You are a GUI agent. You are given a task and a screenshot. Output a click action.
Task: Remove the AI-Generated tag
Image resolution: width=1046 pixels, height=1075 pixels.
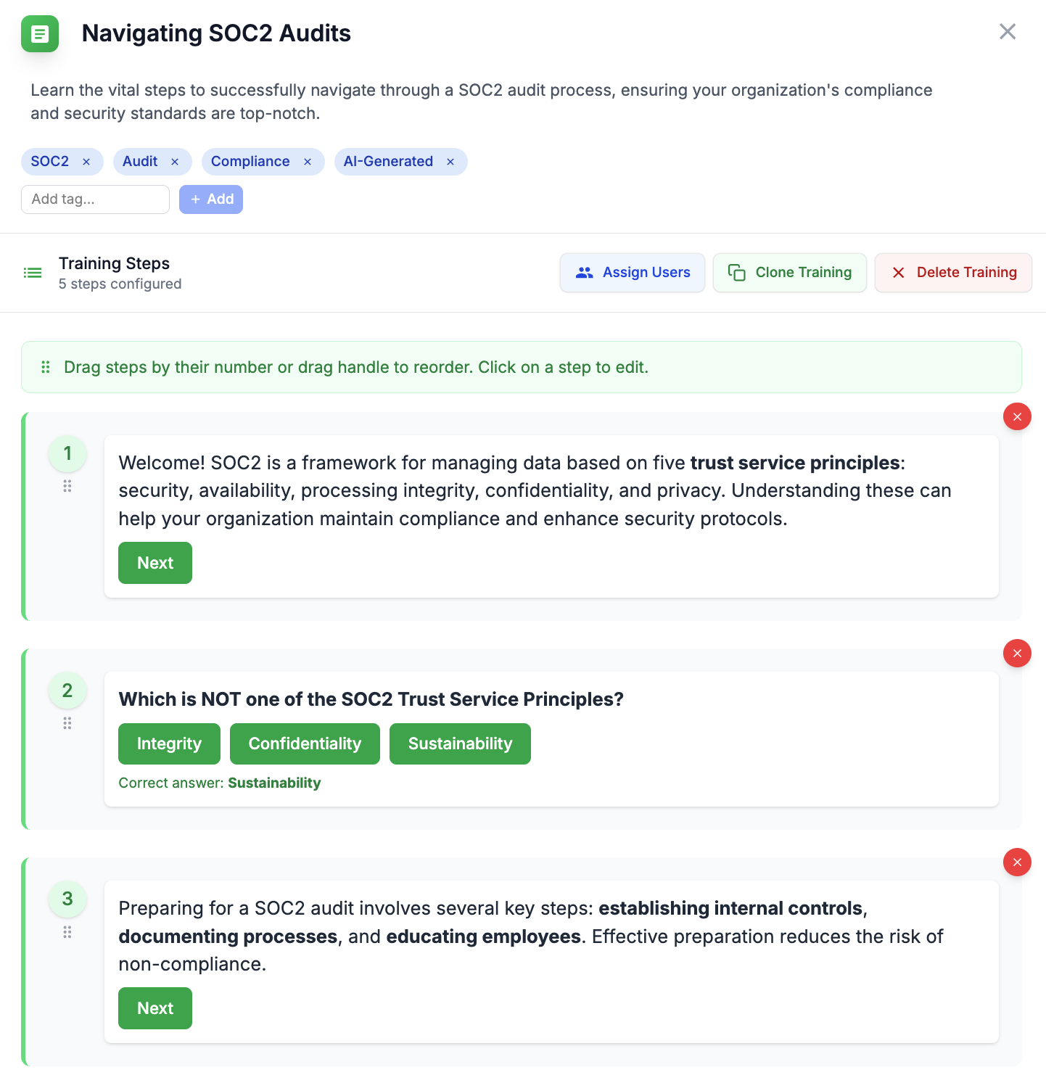(x=450, y=162)
